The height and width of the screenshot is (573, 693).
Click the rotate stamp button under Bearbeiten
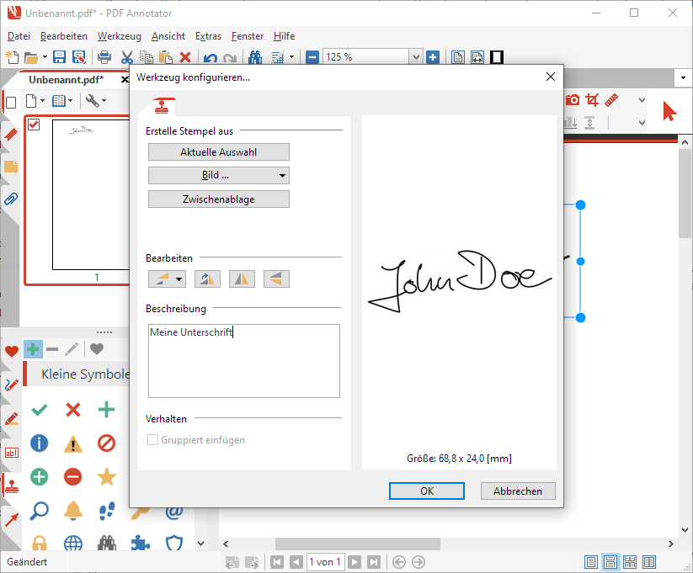207,279
